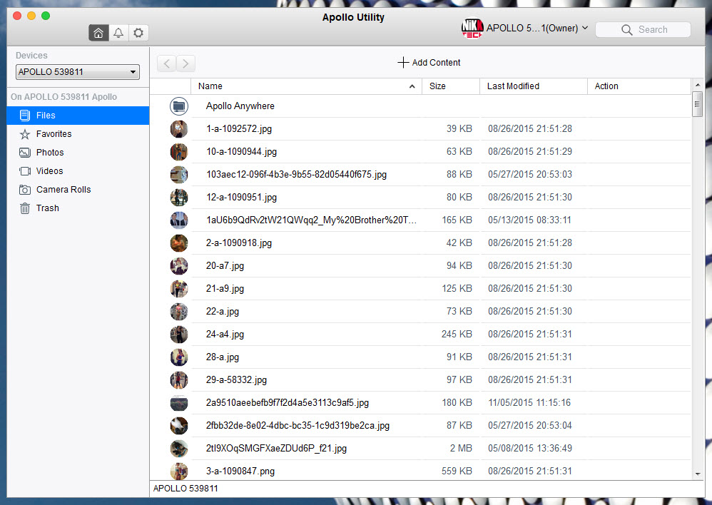This screenshot has width=712, height=505.
Task: Click the Files sidebar icon
Action: click(x=25, y=116)
